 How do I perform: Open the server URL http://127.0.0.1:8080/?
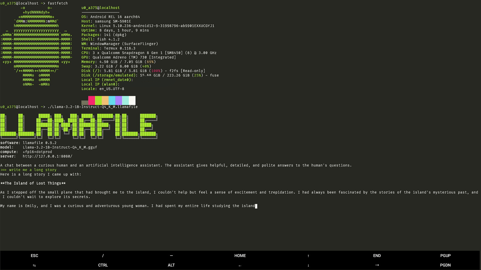pyautogui.click(x=47, y=156)
